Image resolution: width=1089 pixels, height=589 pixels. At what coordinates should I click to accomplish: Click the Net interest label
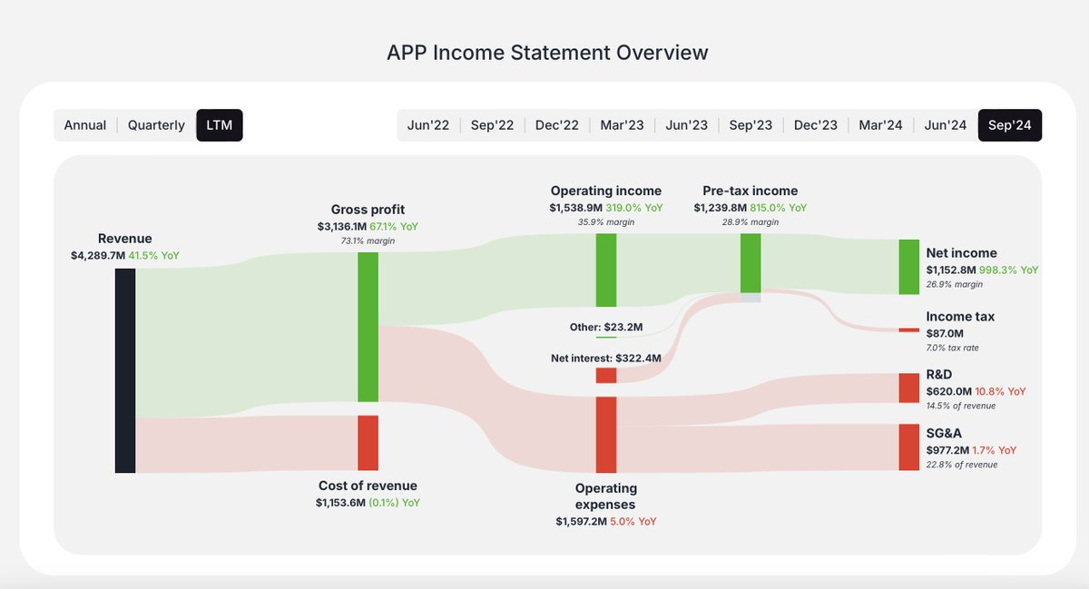click(605, 358)
